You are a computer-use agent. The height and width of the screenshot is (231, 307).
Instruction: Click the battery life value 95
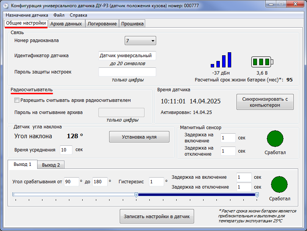(x=290, y=80)
